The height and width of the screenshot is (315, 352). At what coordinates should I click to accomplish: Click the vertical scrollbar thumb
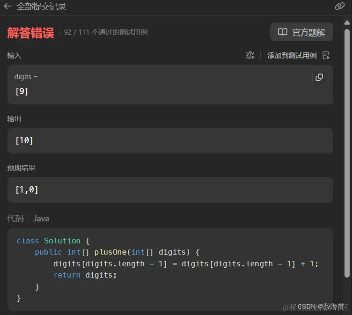(347, 153)
